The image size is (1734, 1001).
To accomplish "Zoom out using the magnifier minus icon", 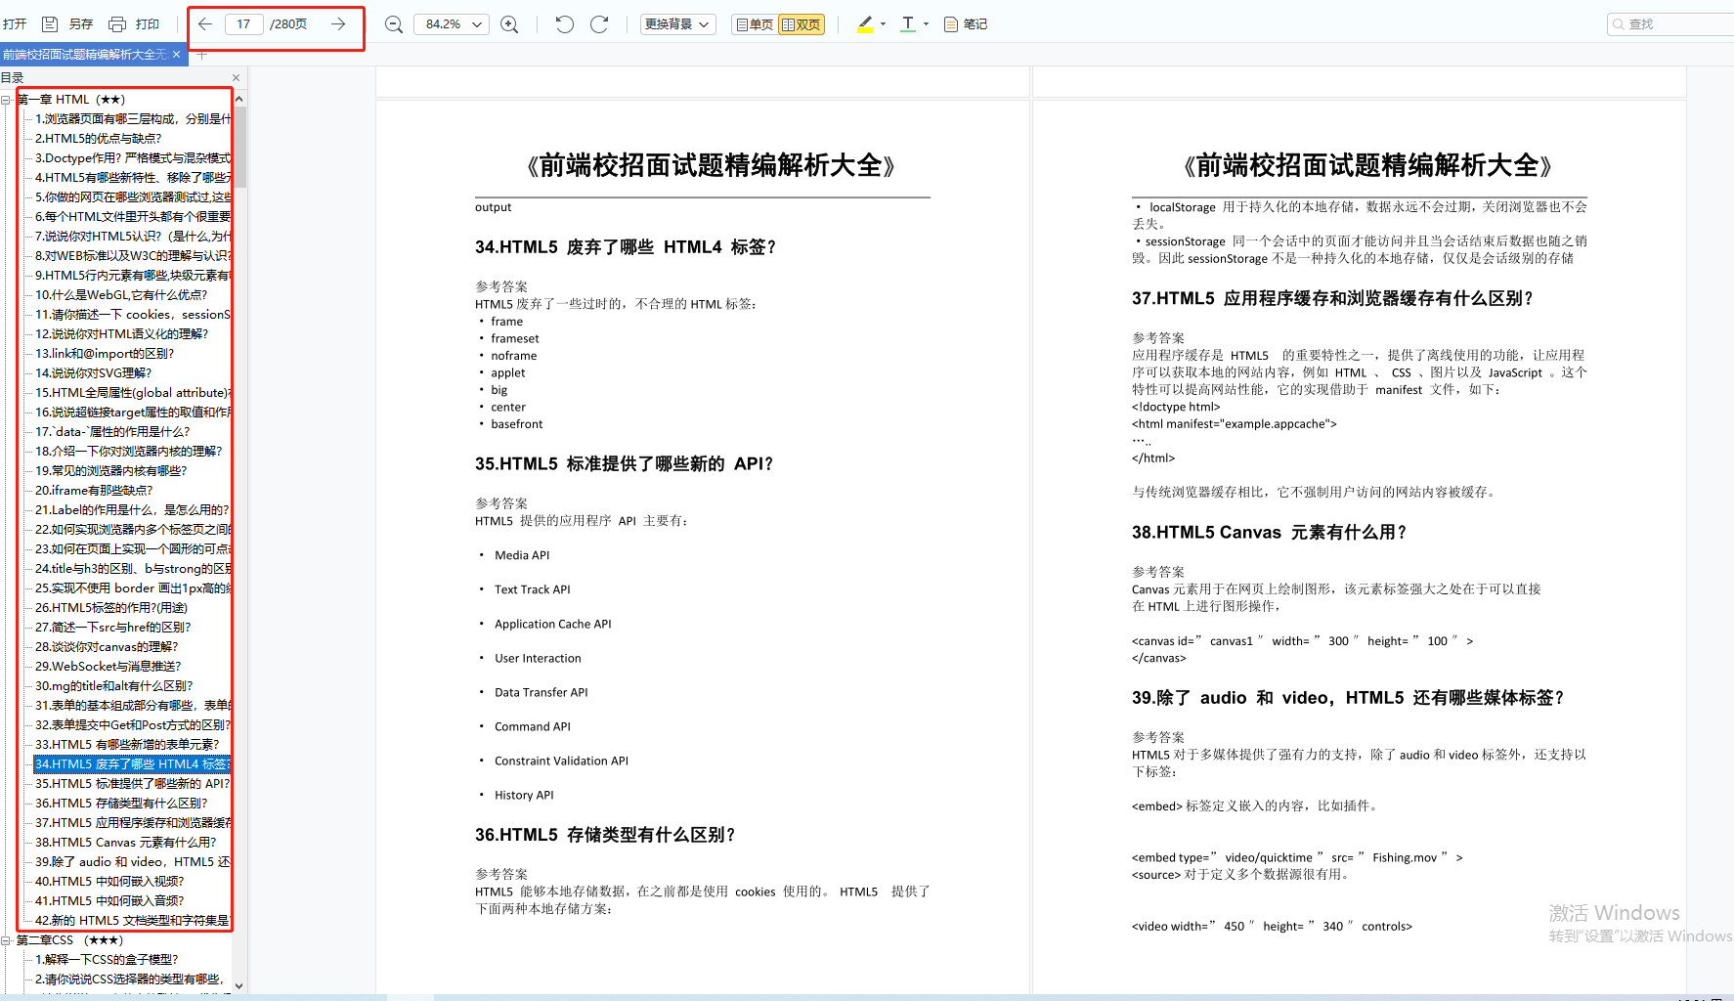I will tap(393, 23).
